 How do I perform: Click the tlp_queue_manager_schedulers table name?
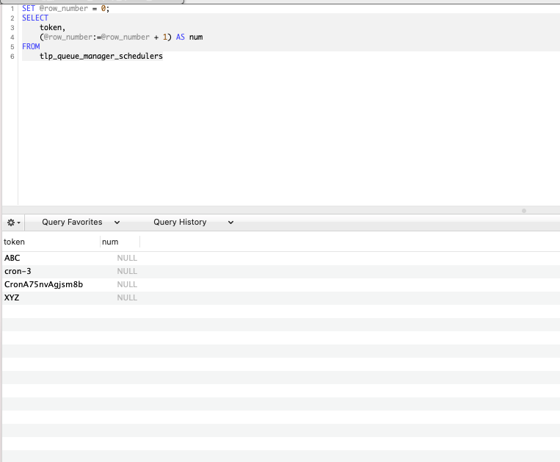(x=101, y=56)
